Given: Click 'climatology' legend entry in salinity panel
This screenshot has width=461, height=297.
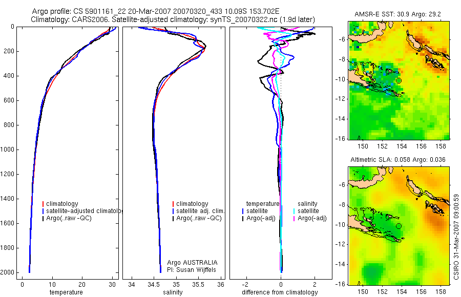Looking at the screenshot, I should 192,204.
